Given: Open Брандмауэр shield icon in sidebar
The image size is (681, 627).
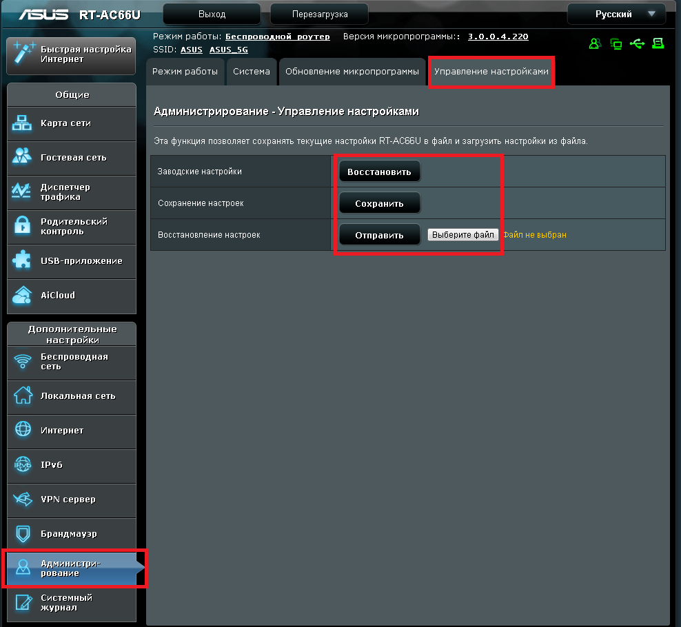Looking at the screenshot, I should 23,534.
